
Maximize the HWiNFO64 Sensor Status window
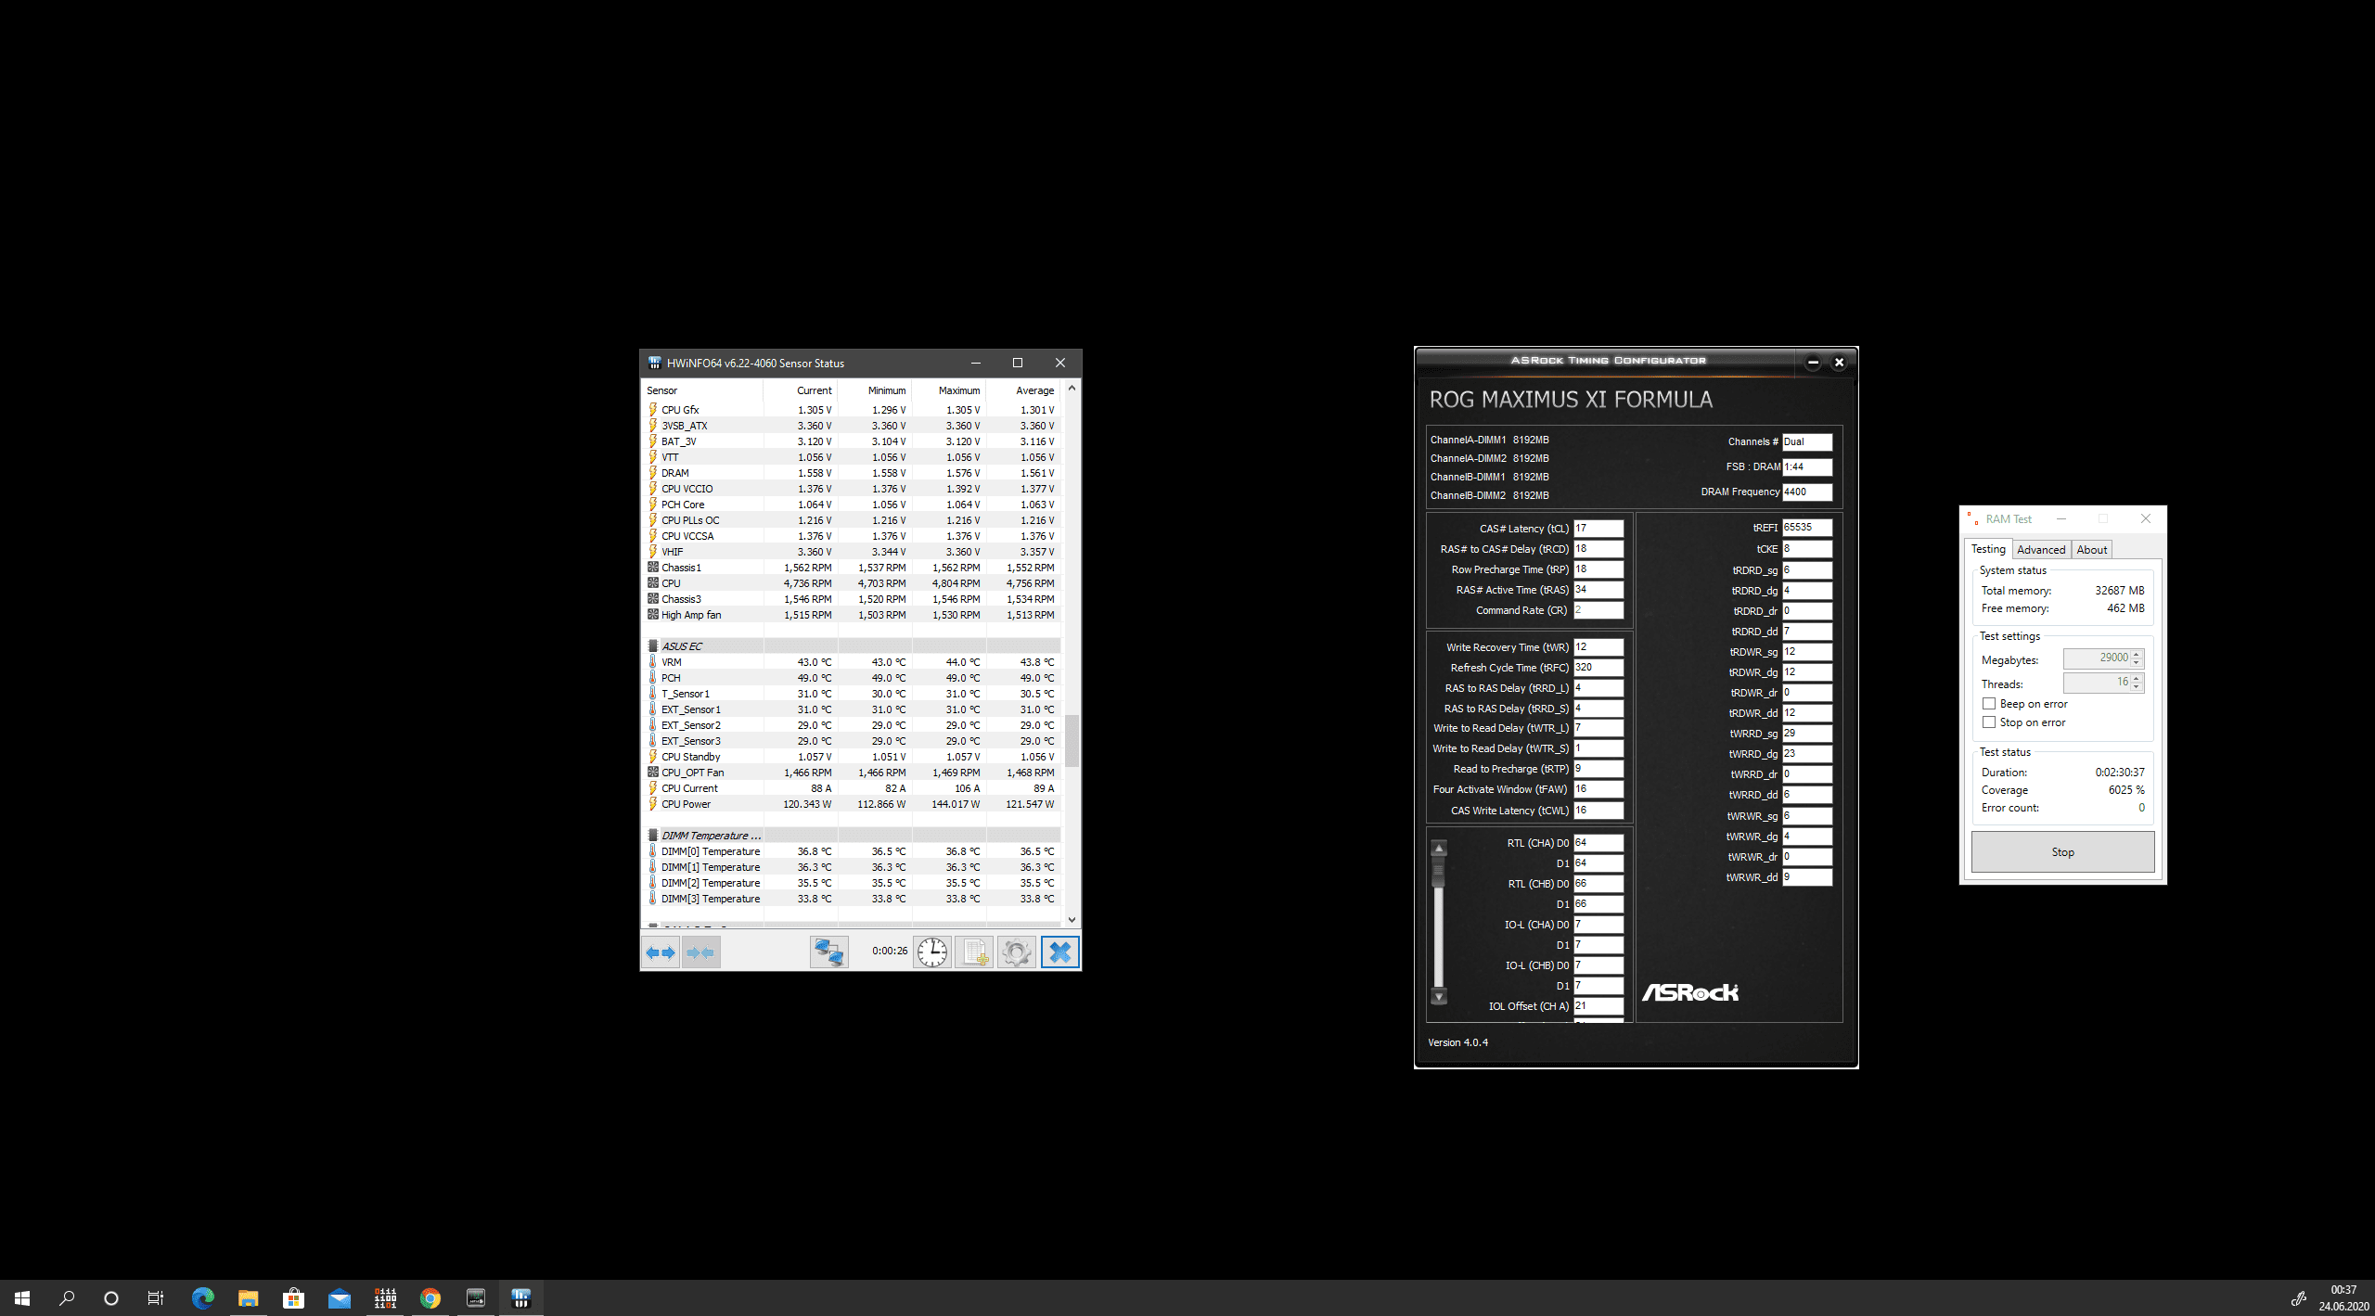(x=1018, y=363)
